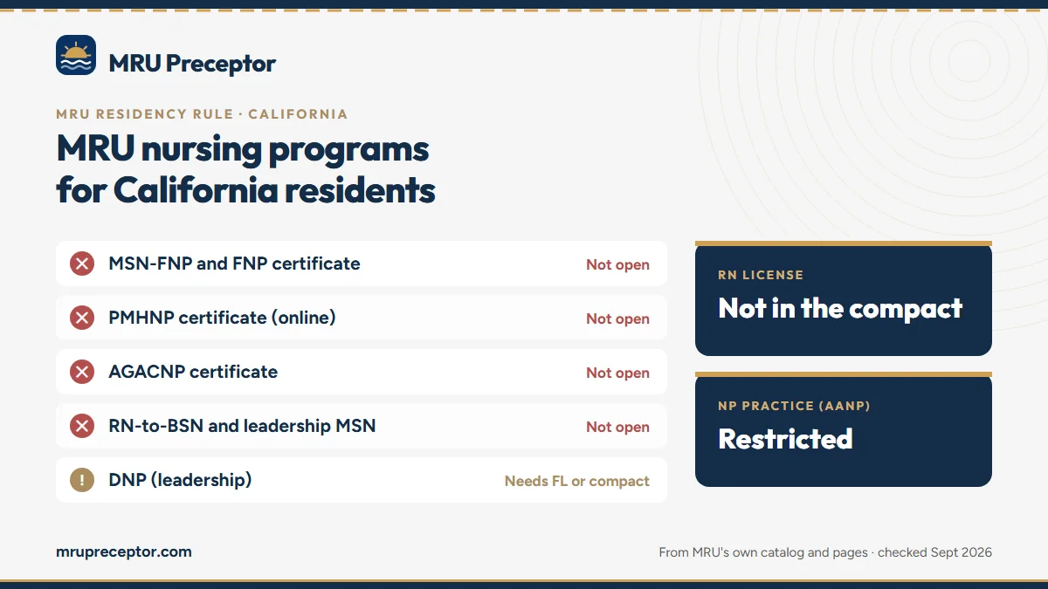The image size is (1048, 589).
Task: Click 'RN-to-BSN and leadership MSN' text
Action: pos(242,426)
